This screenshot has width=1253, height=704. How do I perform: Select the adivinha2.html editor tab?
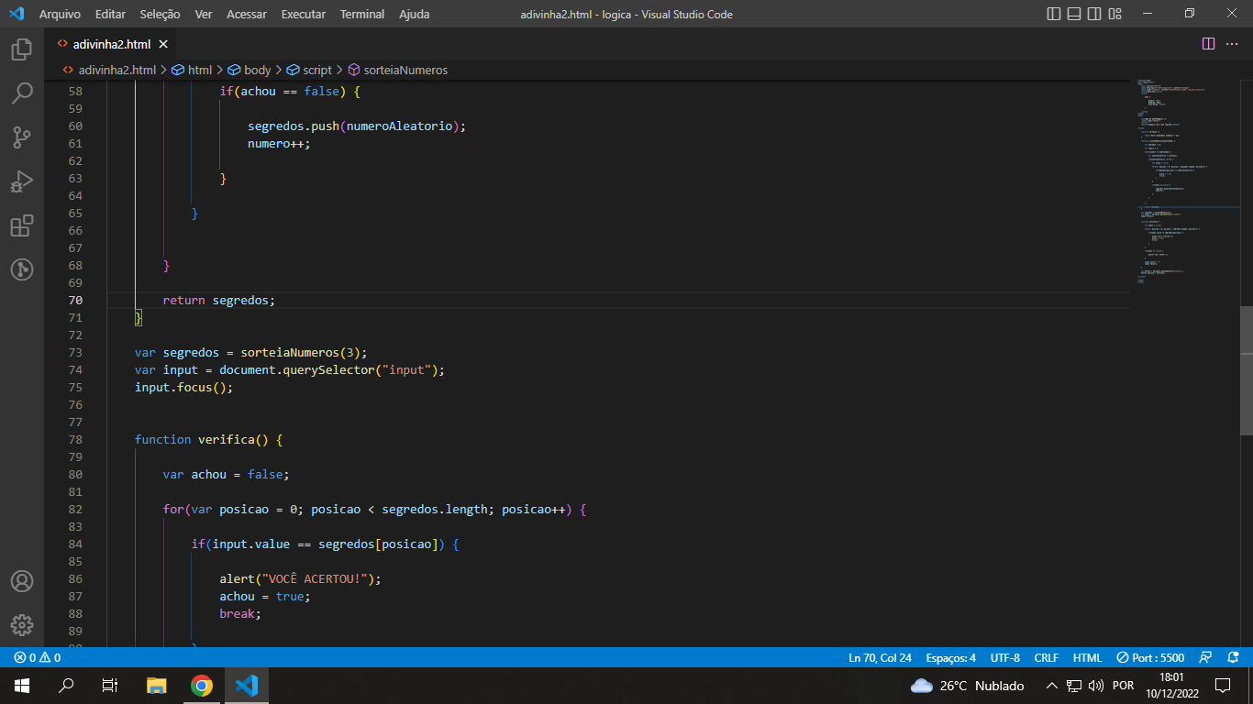[x=110, y=44]
